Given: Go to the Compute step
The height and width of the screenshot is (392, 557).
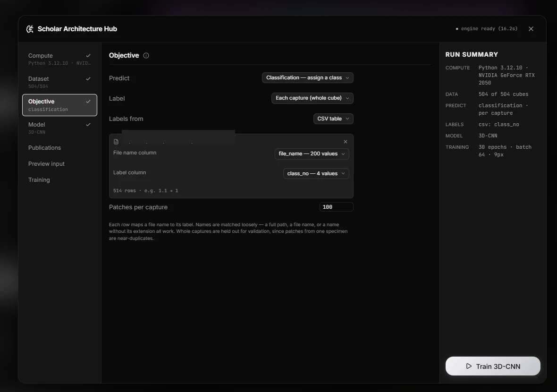Looking at the screenshot, I should [59, 59].
